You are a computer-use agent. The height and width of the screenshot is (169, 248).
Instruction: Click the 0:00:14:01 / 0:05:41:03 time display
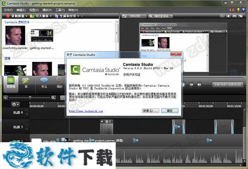pos(227,84)
